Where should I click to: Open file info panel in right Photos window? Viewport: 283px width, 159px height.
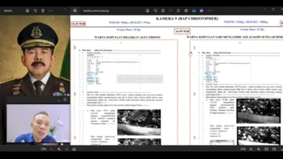pyautogui.click(x=179, y=10)
